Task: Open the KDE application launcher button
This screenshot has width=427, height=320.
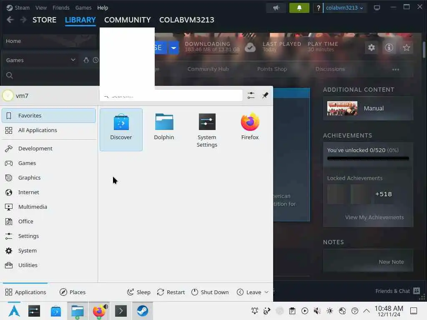Action: 14,311
